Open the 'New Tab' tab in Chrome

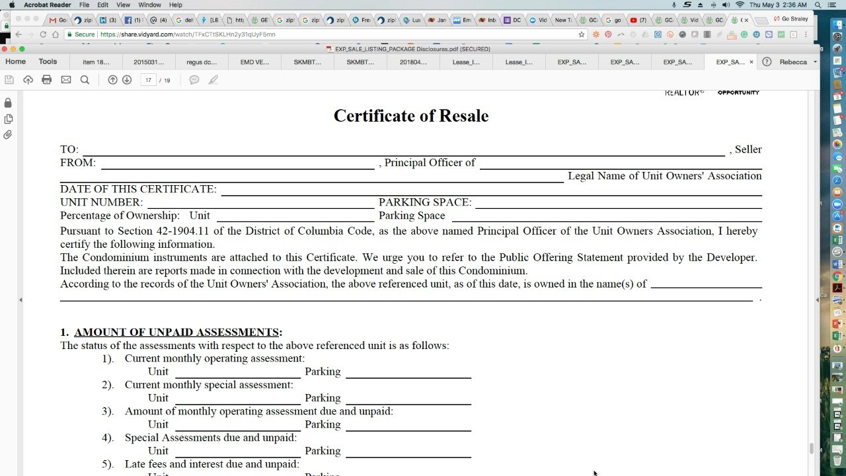point(563,20)
